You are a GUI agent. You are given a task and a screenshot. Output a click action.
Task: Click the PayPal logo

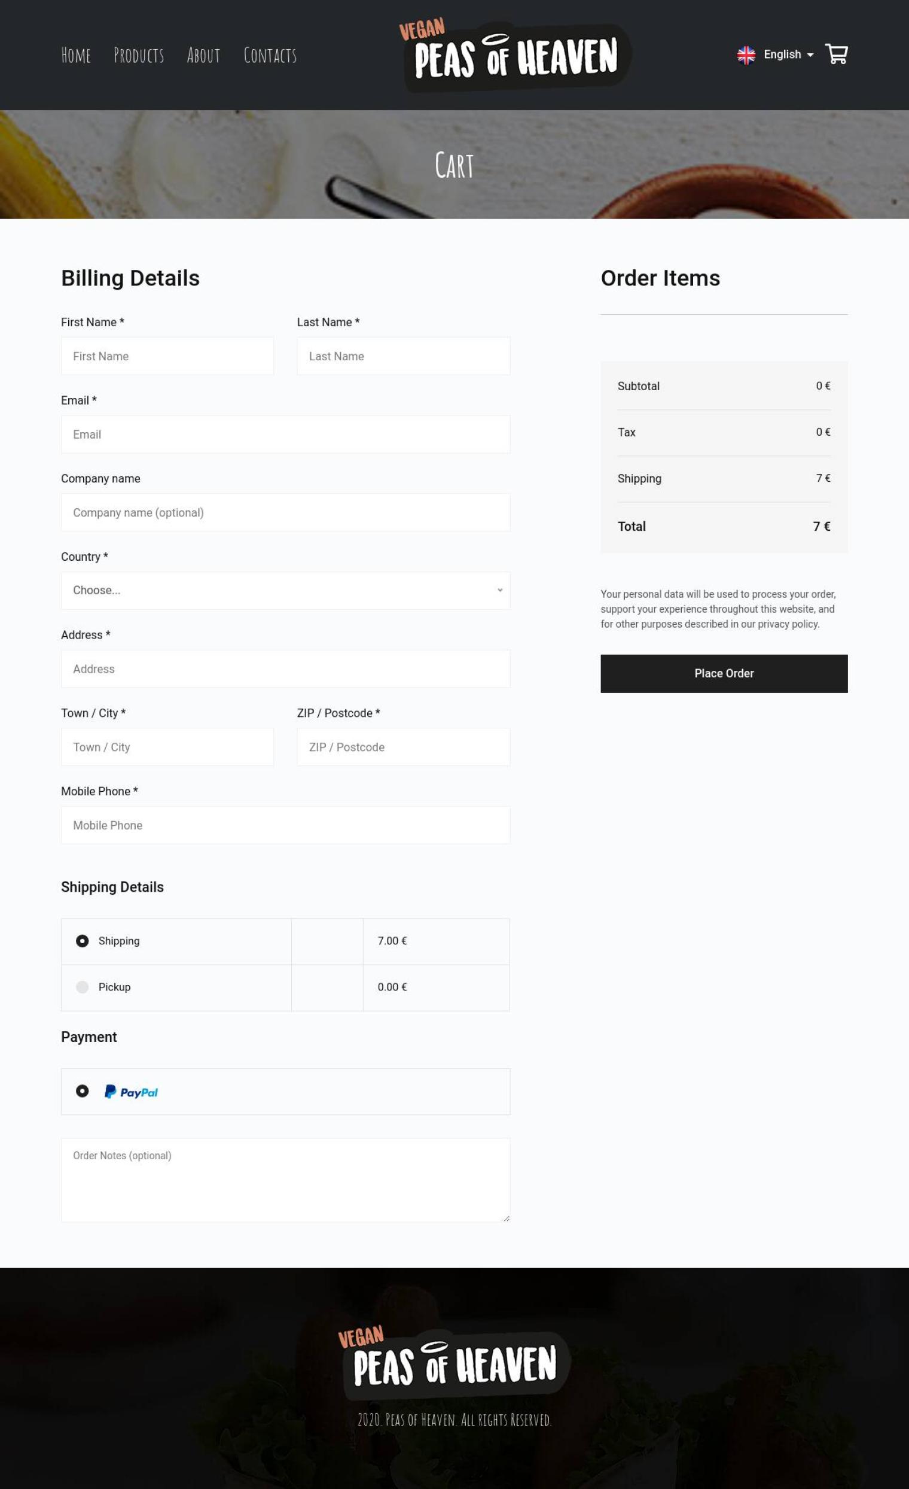[131, 1092]
